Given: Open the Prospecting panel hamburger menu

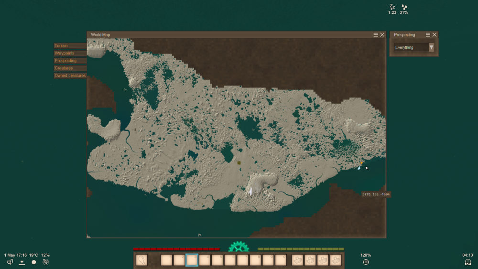Looking at the screenshot, I should pyautogui.click(x=428, y=35).
